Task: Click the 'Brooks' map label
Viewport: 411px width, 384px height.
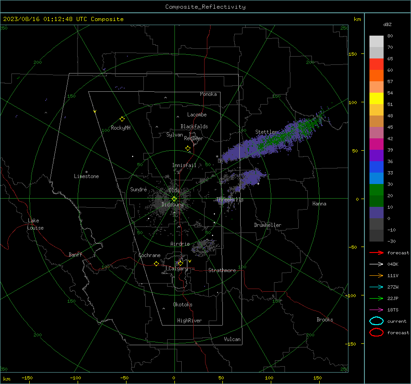Action: 325,320
